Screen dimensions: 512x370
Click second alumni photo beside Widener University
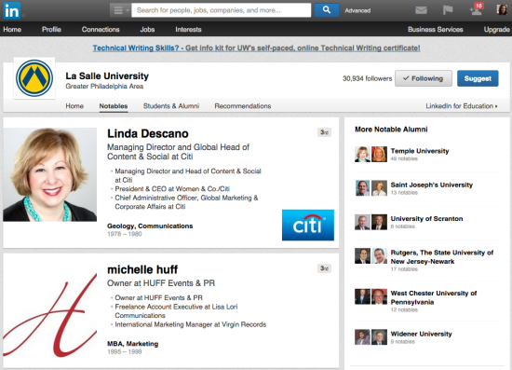tap(379, 337)
